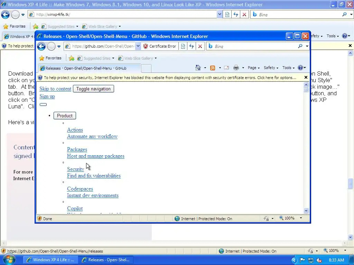Open Favorites center in the GitHub window
The height and width of the screenshot is (265, 354).
click(x=50, y=58)
